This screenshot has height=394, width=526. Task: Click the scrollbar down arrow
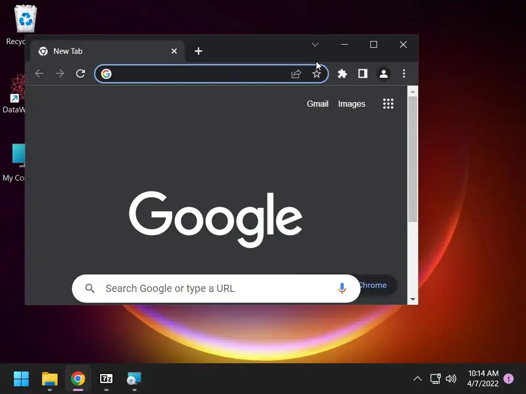coord(412,300)
